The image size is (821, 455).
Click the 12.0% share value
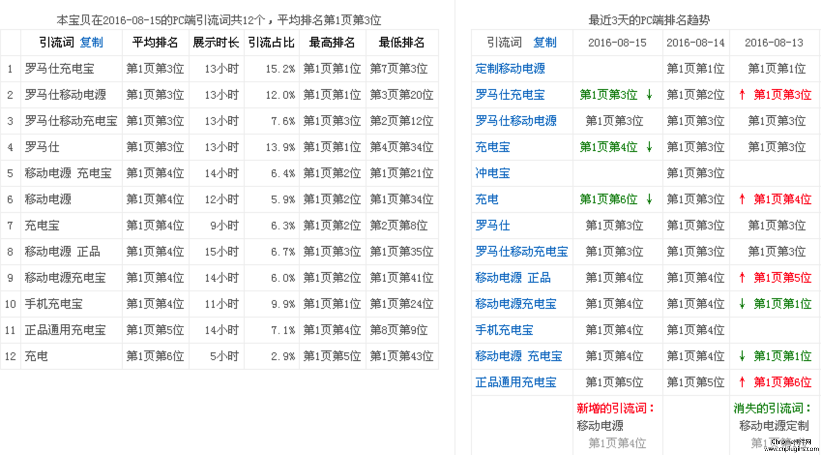coord(280,95)
